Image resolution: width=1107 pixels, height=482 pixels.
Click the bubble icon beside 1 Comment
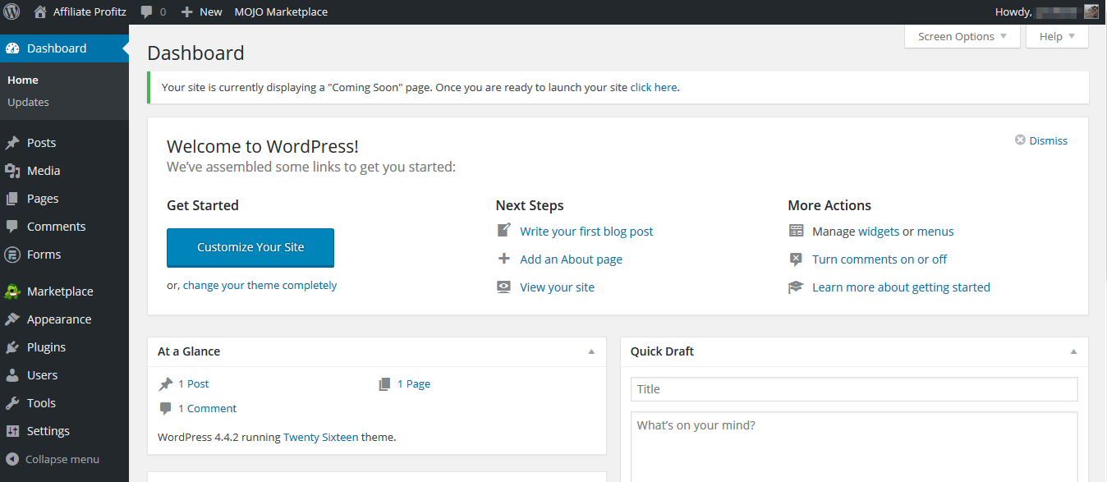click(166, 408)
